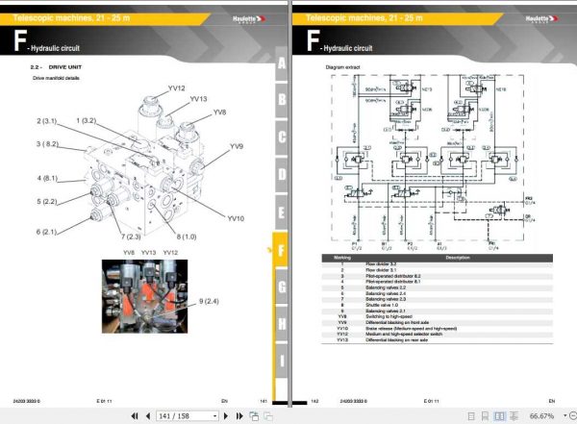Click 'Differential blocking on rear axle' row
Image resolution: width=577 pixels, height=424 pixels.
438,340
